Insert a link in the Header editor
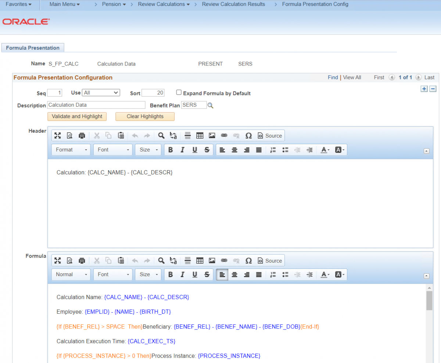This screenshot has height=363, width=441. click(x=224, y=135)
